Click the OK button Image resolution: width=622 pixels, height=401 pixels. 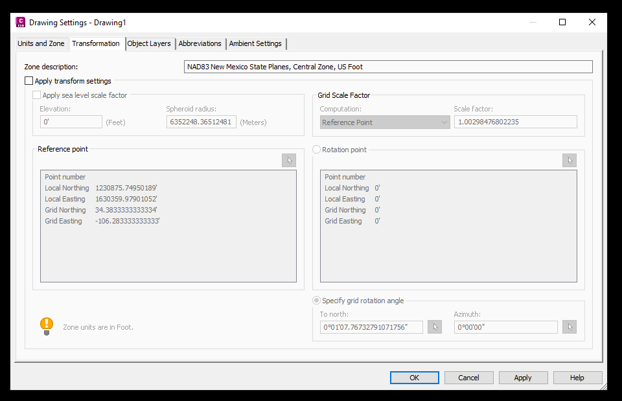[x=414, y=377]
